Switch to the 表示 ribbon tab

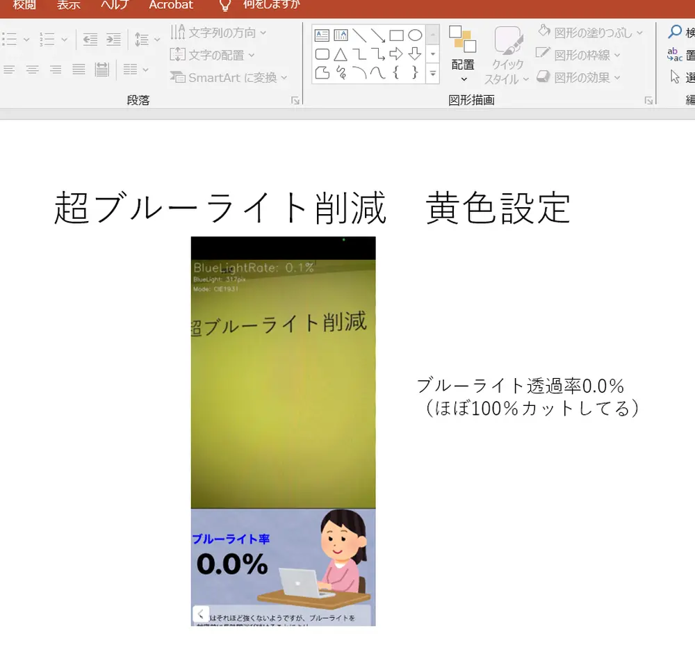[x=68, y=5]
